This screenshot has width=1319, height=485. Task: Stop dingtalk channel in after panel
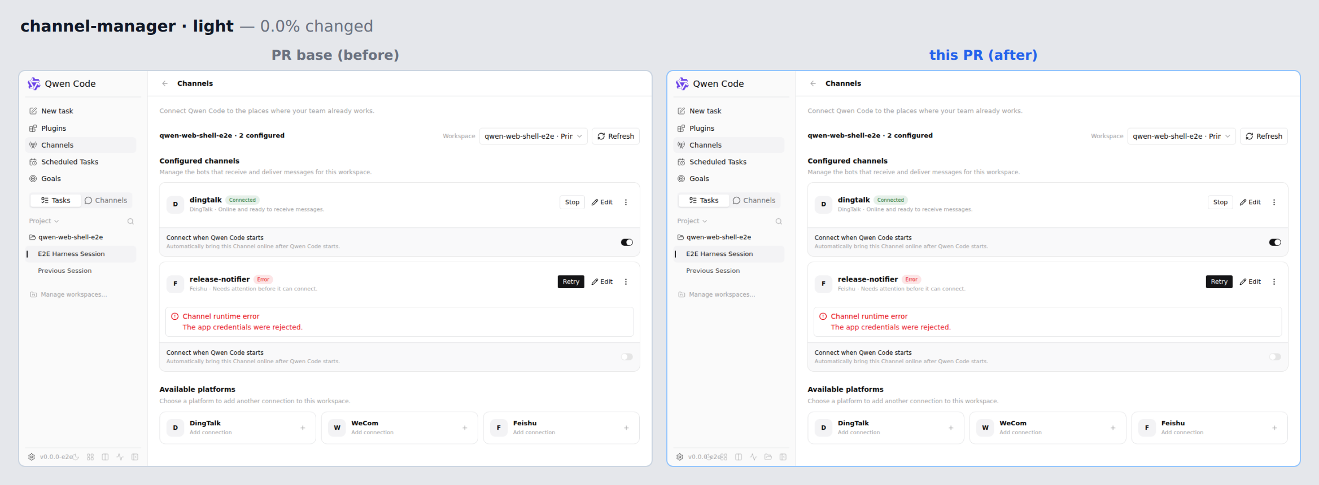pos(1220,202)
